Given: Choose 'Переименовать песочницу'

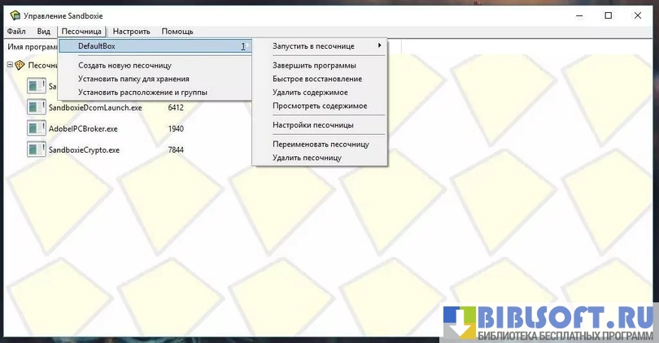Looking at the screenshot, I should click(x=321, y=144).
